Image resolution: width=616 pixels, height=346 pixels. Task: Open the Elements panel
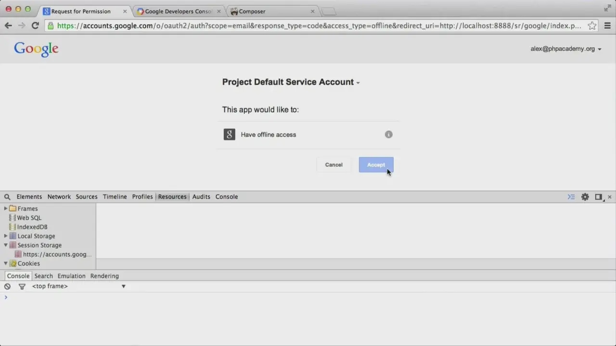pyautogui.click(x=29, y=197)
